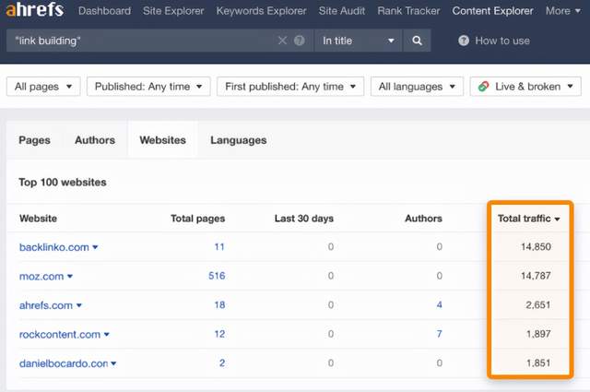This screenshot has height=392, width=590.
Task: Select the Websites tab
Action: (x=162, y=140)
